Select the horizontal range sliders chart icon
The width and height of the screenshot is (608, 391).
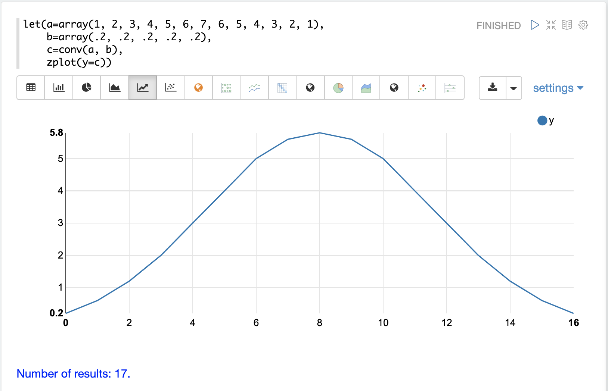point(450,88)
